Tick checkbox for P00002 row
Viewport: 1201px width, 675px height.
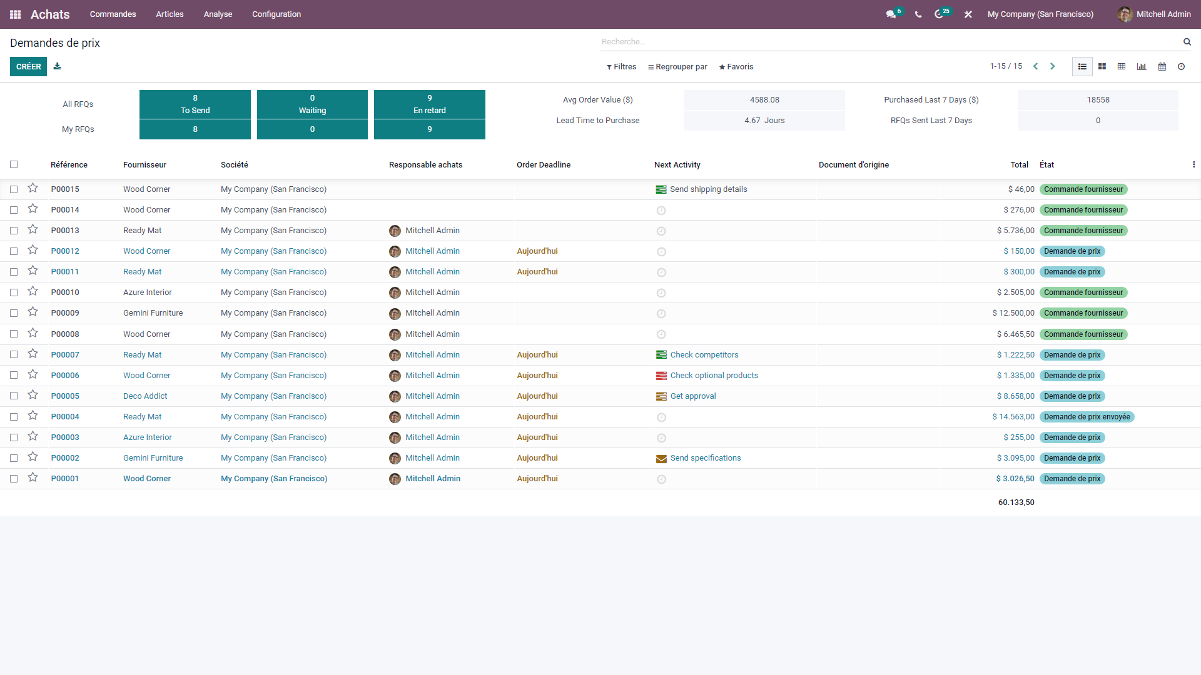tap(14, 458)
